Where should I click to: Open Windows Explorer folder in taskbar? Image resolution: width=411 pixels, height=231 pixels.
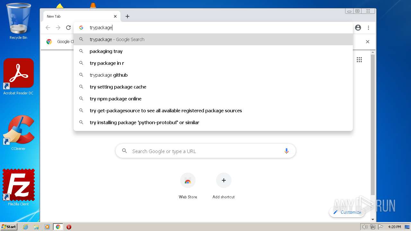click(x=36, y=227)
